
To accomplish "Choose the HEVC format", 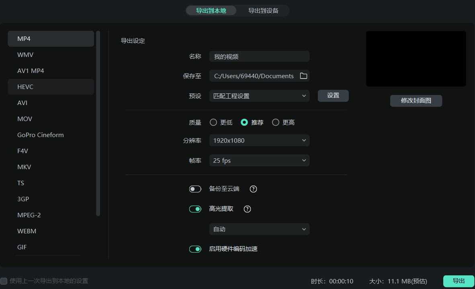I will click(51, 87).
